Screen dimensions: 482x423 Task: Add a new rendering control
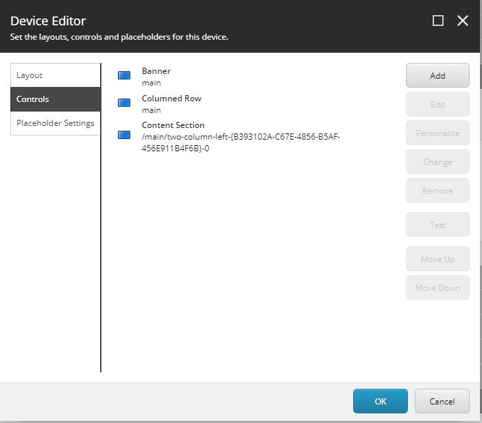tap(437, 75)
